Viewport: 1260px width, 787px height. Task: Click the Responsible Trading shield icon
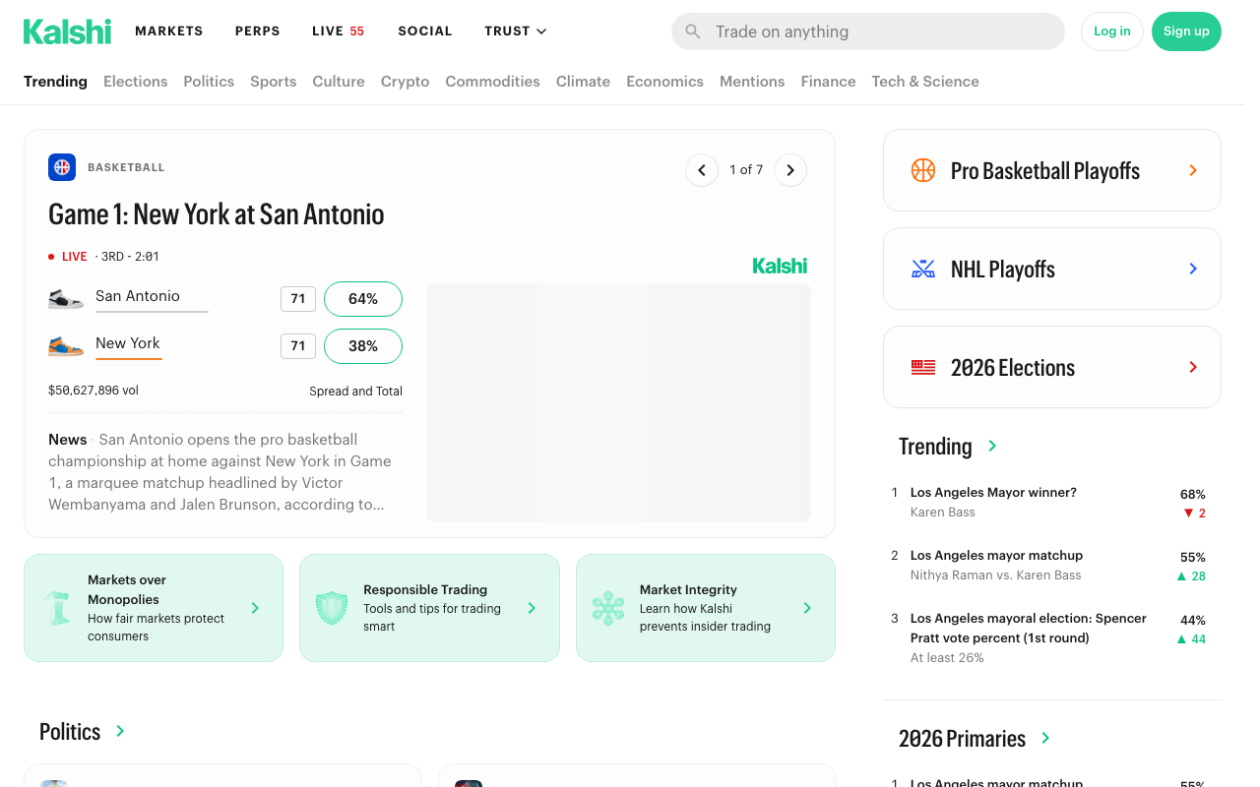point(332,608)
